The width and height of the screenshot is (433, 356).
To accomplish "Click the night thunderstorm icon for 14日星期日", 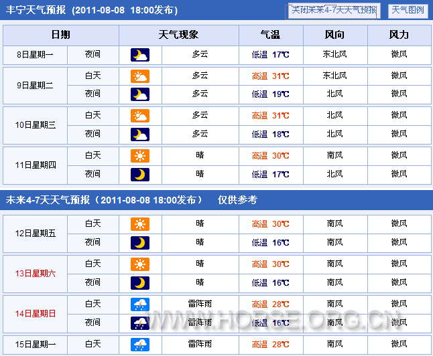I will [x=140, y=323].
